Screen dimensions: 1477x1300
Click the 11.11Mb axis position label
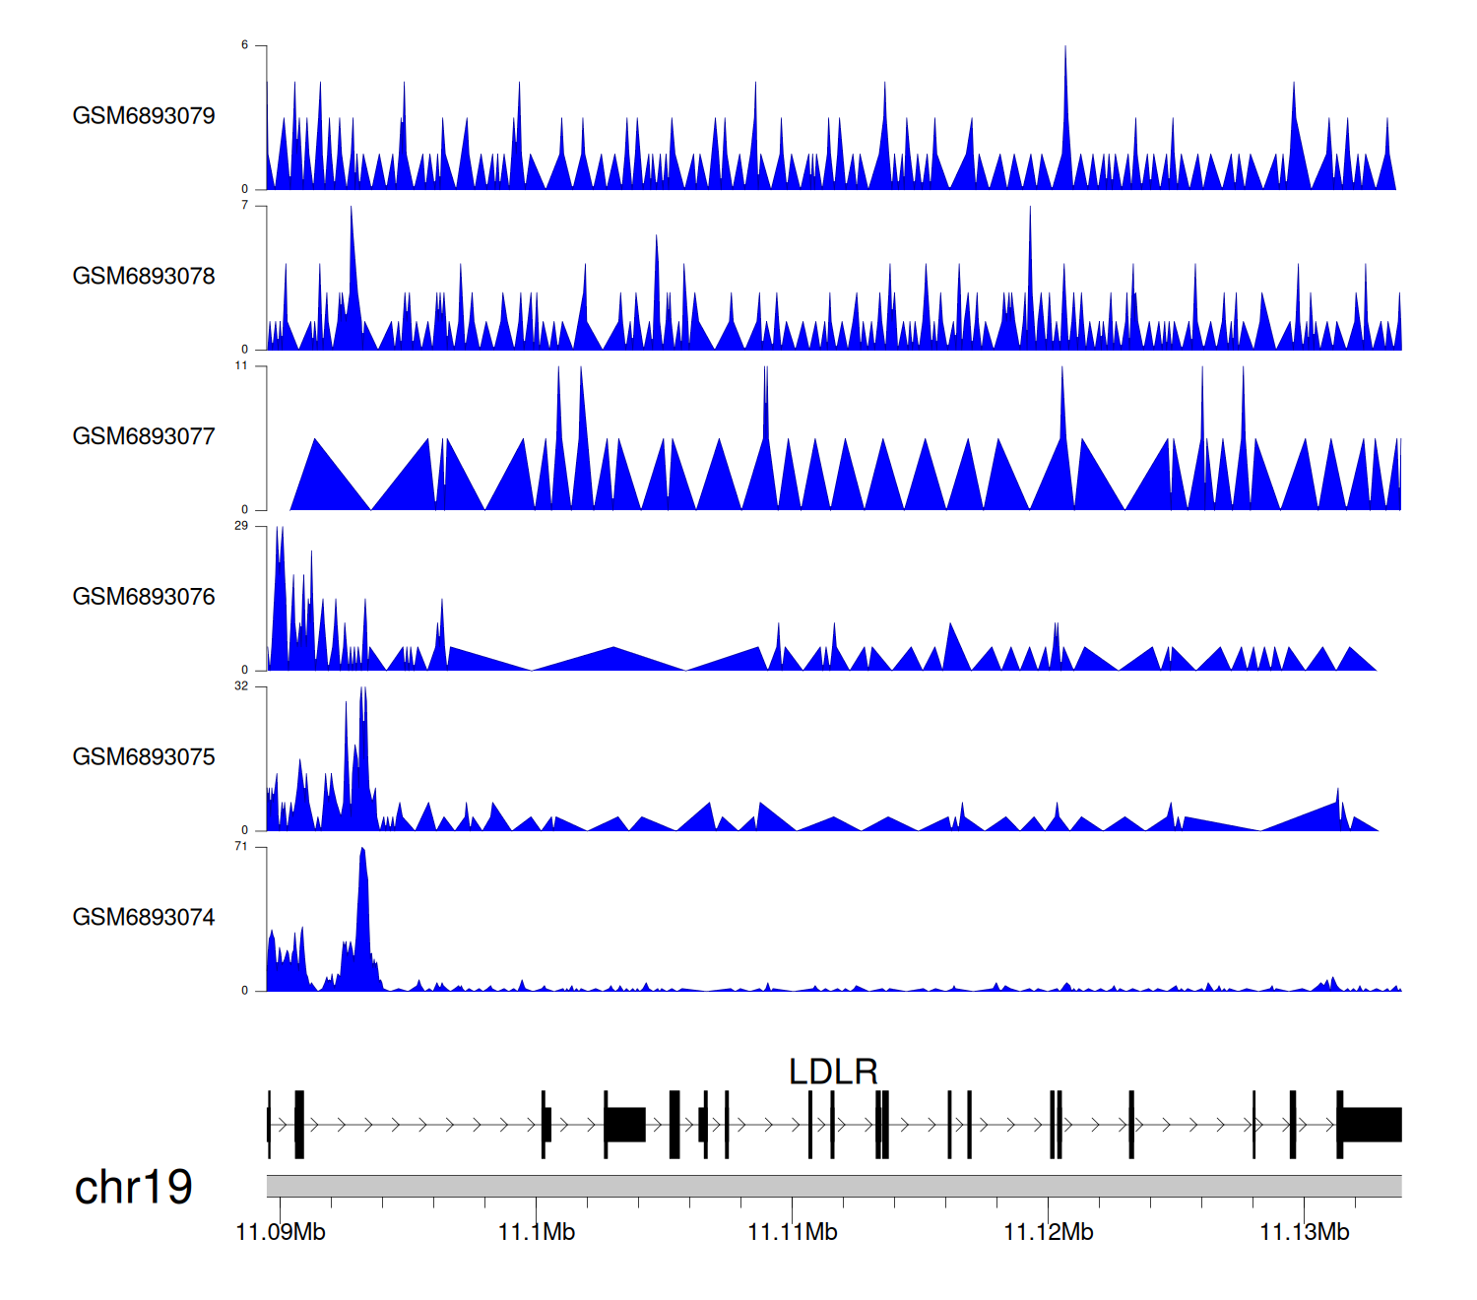793,1232
